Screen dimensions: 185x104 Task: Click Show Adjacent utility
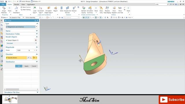tap(114, 10)
